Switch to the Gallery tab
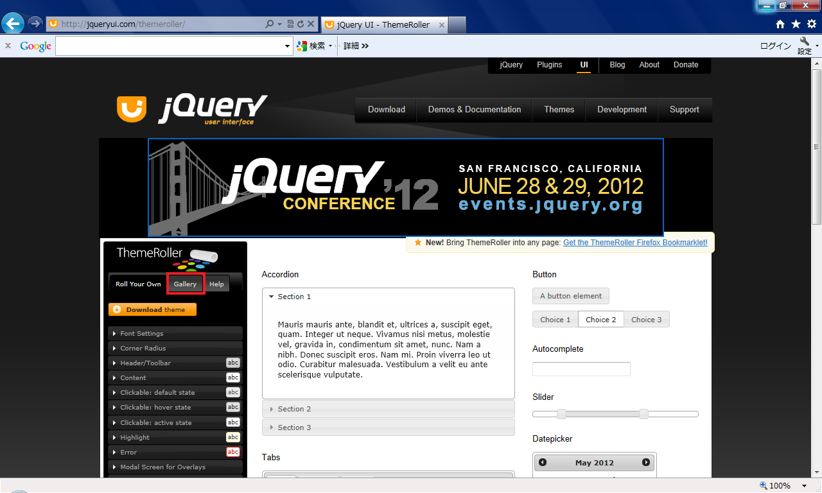 [185, 284]
